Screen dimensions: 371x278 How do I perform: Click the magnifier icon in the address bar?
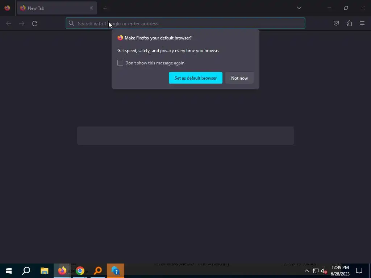pos(71,23)
